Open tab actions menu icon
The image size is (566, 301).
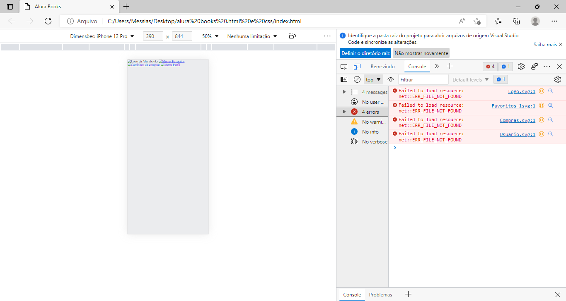tap(10, 7)
